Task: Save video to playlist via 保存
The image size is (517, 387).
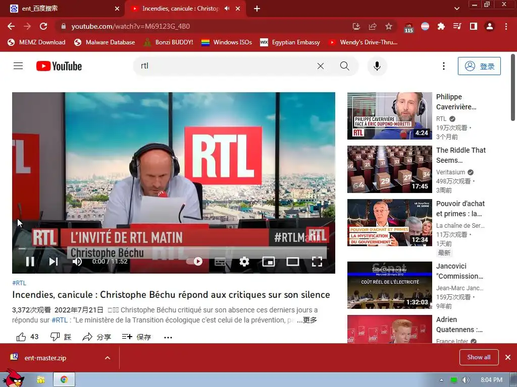Action: pos(136,337)
